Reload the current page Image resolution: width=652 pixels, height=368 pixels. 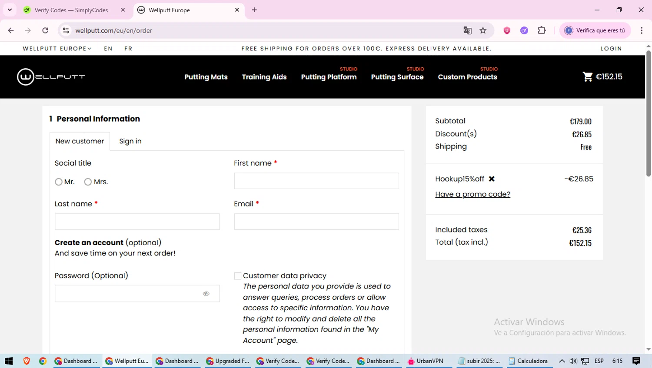(x=45, y=30)
